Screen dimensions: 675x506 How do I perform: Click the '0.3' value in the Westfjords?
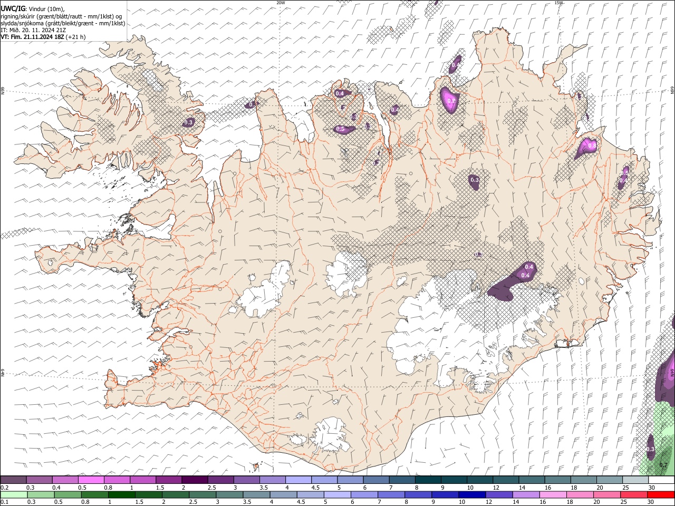tap(188, 122)
